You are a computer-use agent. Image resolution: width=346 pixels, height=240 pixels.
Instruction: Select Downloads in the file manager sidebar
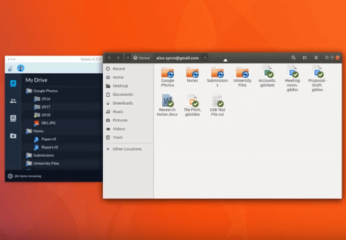(x=123, y=103)
